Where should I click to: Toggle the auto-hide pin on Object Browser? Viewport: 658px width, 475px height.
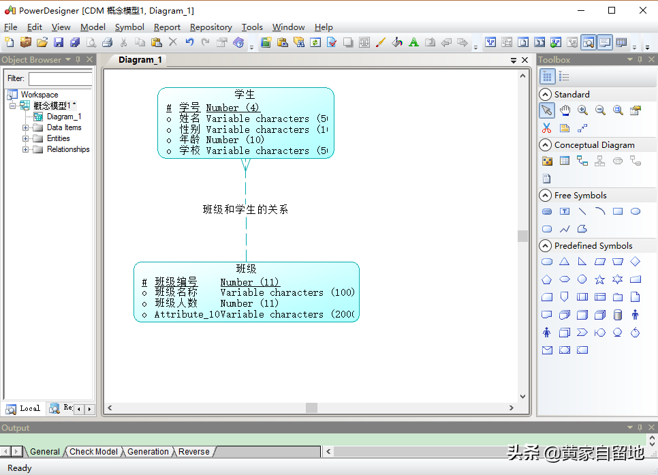[78, 59]
